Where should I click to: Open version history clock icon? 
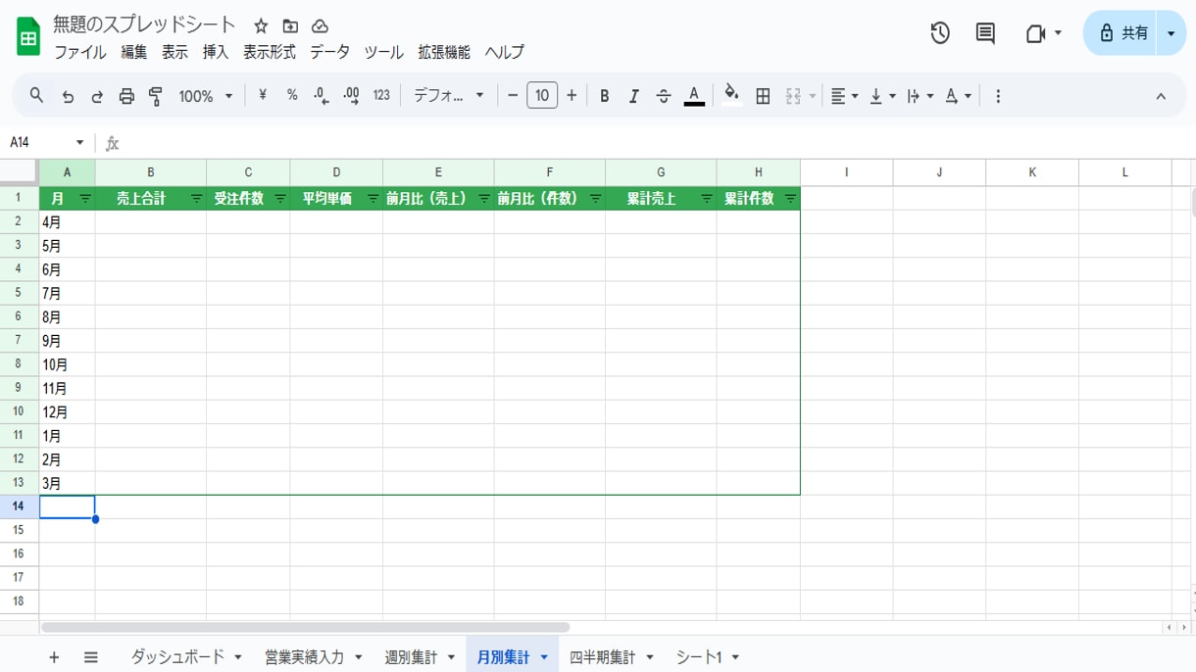coord(940,33)
